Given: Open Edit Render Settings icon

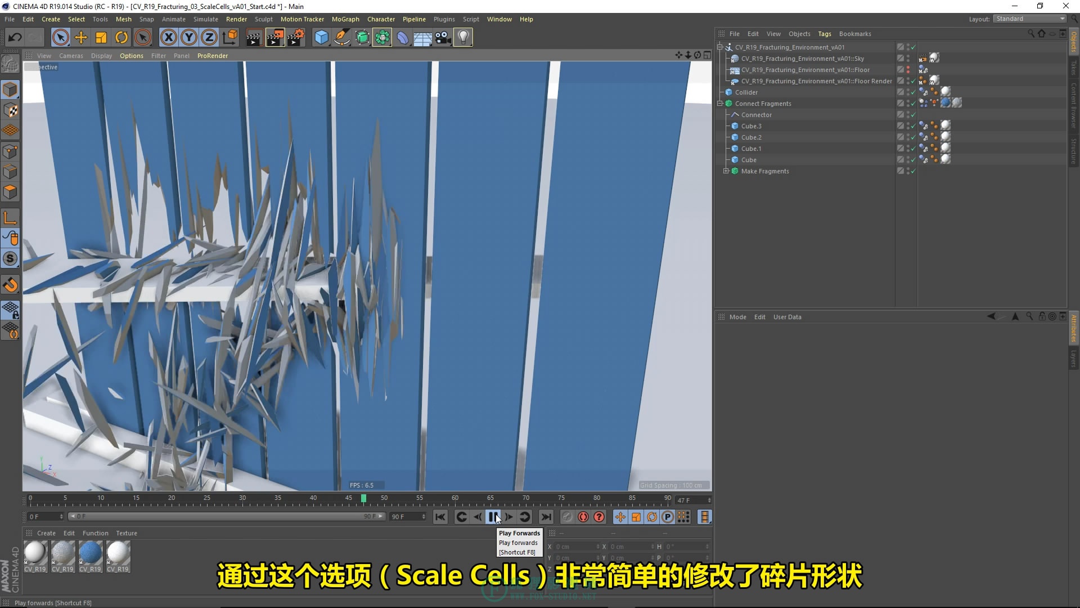Looking at the screenshot, I should (296, 38).
